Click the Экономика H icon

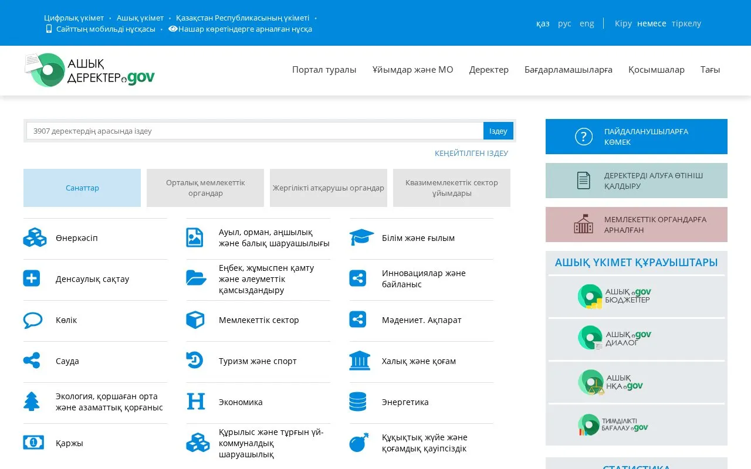195,402
